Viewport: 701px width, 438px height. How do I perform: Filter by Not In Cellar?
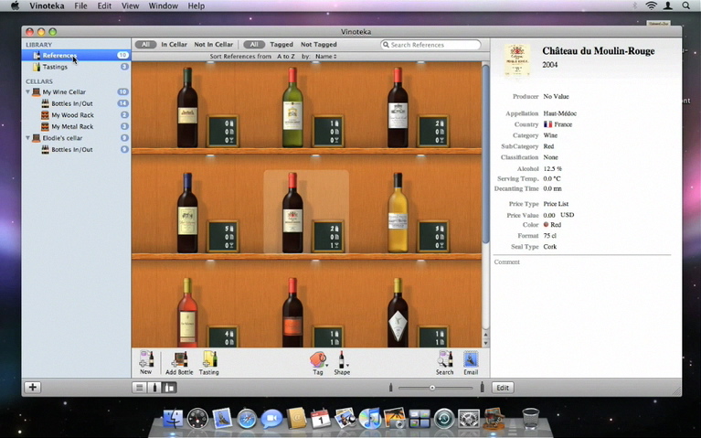213,44
